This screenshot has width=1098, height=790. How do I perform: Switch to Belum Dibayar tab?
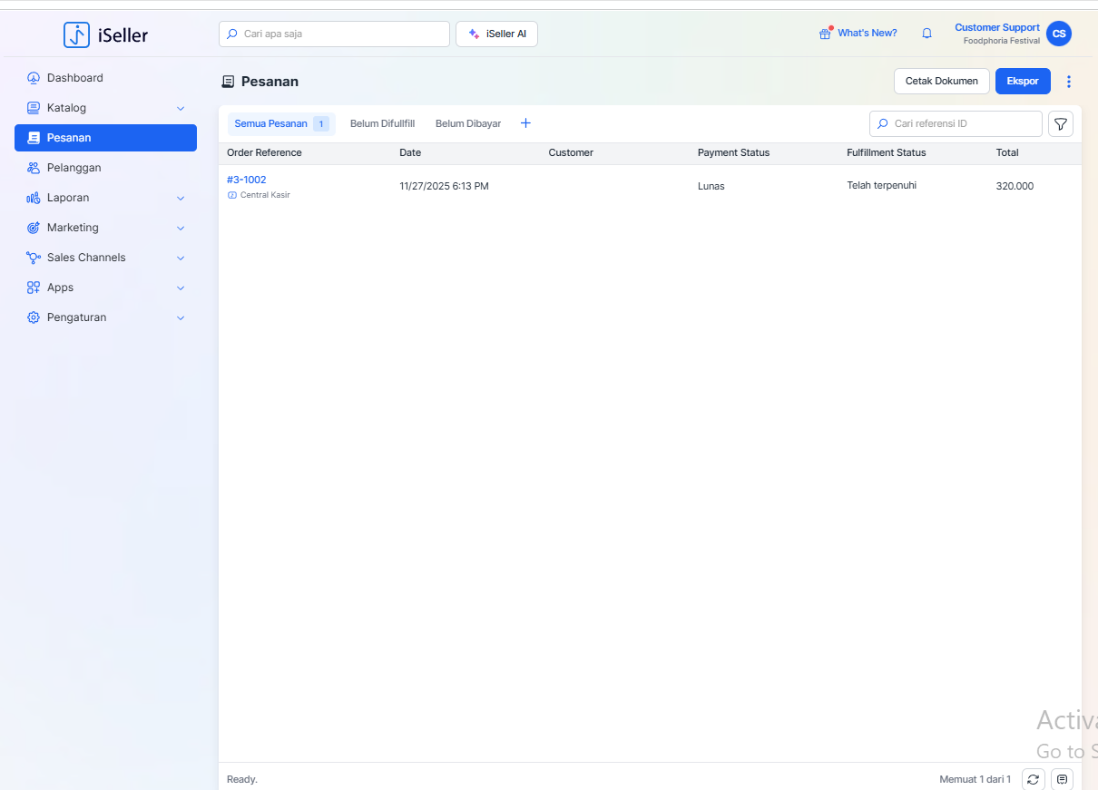468,123
